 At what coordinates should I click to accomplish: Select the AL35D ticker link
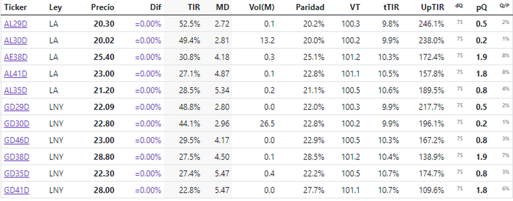15,90
